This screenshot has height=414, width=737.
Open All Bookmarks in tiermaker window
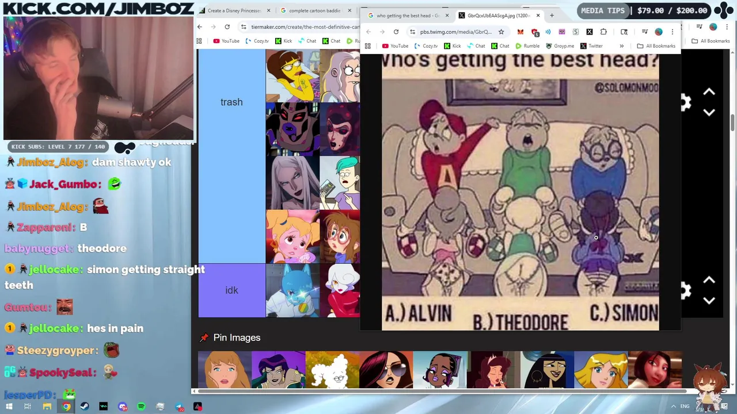coord(711,41)
